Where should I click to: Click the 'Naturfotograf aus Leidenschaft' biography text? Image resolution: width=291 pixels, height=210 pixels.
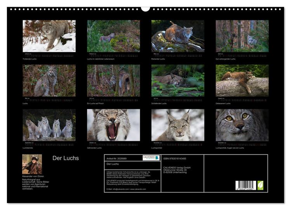tap(36, 184)
